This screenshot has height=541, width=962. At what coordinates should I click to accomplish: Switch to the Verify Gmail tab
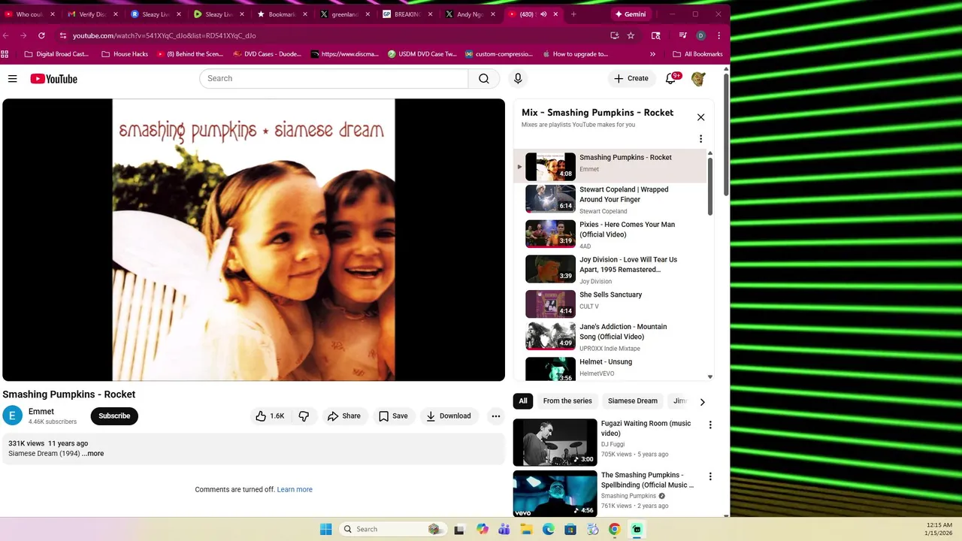click(x=92, y=14)
